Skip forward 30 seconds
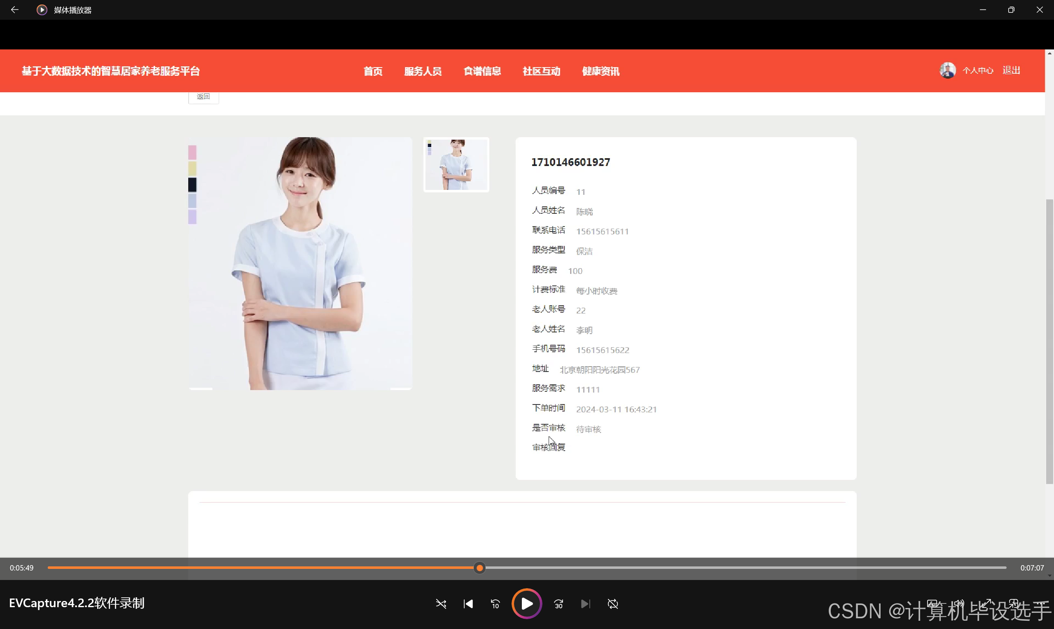 (559, 603)
